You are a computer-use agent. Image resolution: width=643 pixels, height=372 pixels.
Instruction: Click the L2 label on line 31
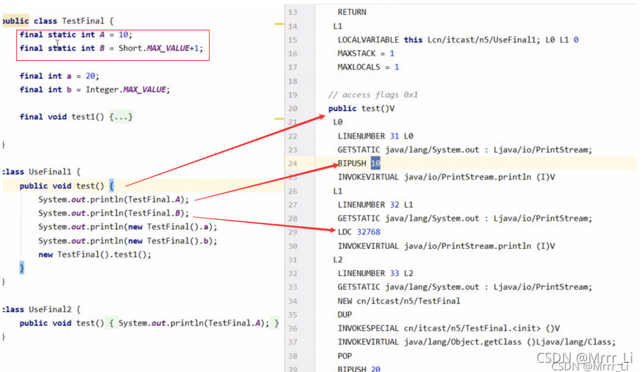[338, 260]
